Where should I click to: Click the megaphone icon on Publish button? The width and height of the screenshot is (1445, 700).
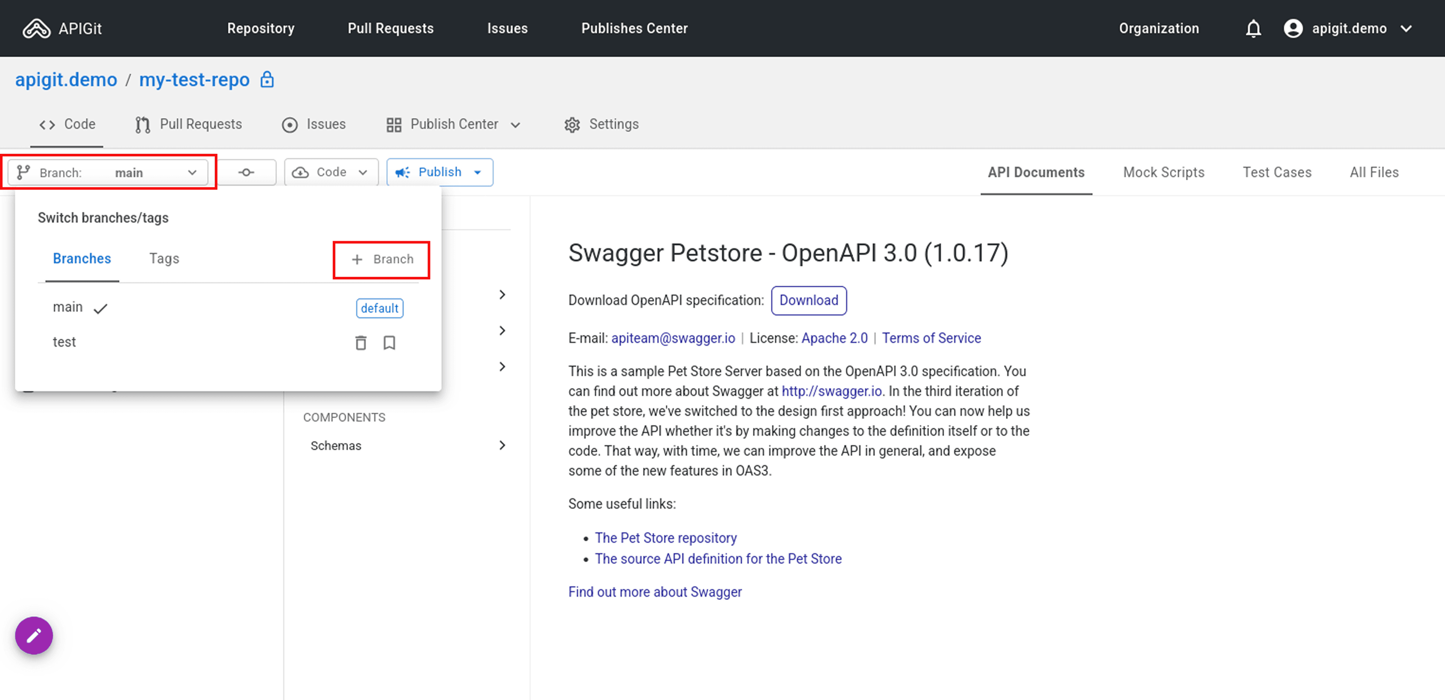[403, 172]
